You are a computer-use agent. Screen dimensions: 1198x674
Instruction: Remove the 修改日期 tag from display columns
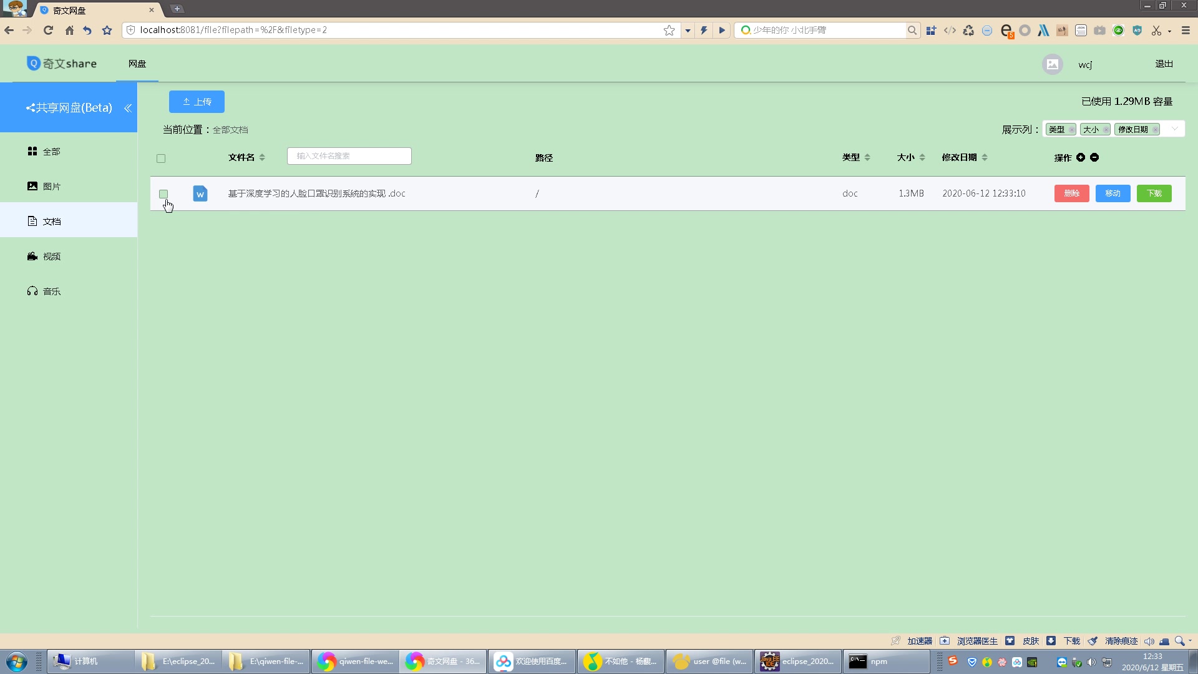[x=1155, y=130]
